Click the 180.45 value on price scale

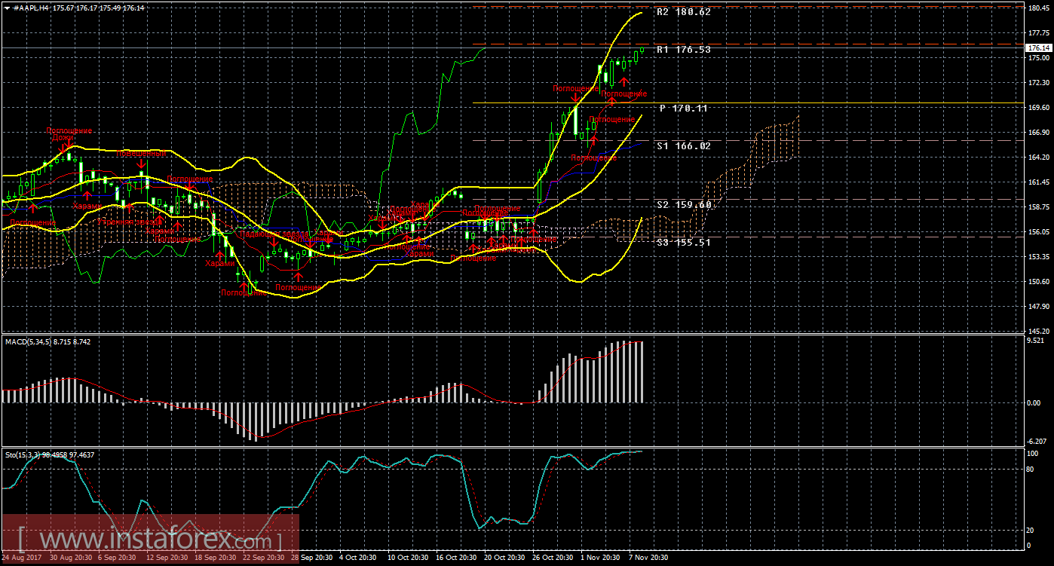1037,8
